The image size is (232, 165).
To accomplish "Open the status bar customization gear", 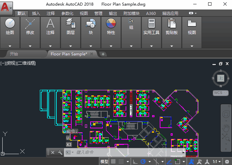I will pyautogui.click(x=227, y=162).
